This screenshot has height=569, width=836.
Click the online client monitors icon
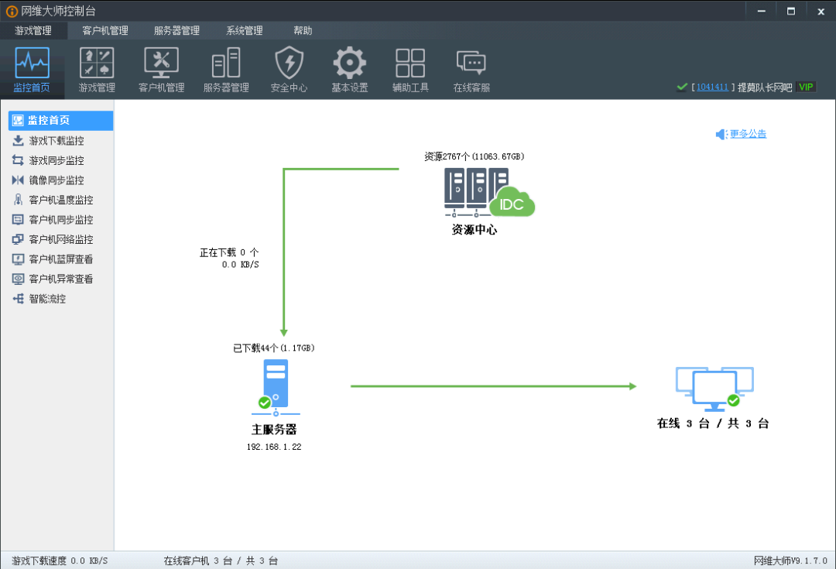pyautogui.click(x=714, y=389)
